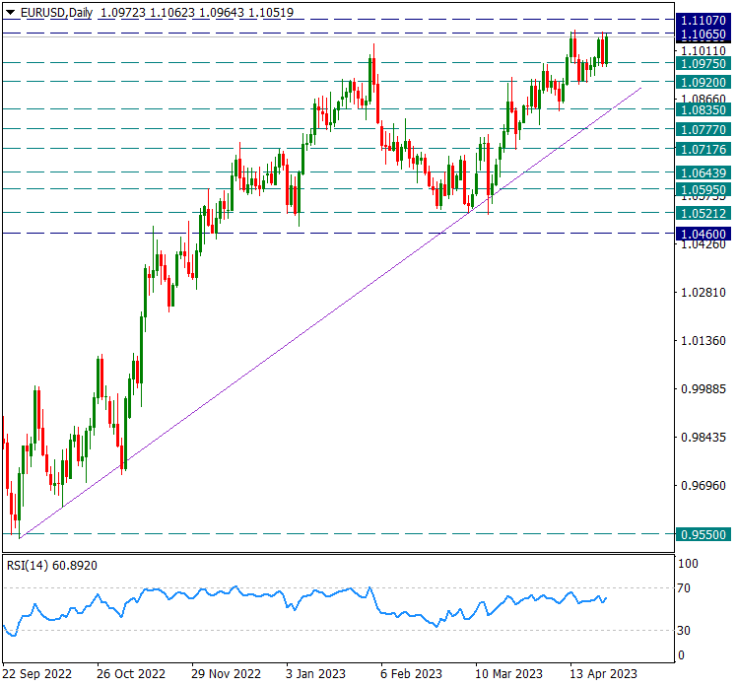The width and height of the screenshot is (737, 686).
Task: Select the EURUSD,Daily chart title text
Action: (56, 13)
